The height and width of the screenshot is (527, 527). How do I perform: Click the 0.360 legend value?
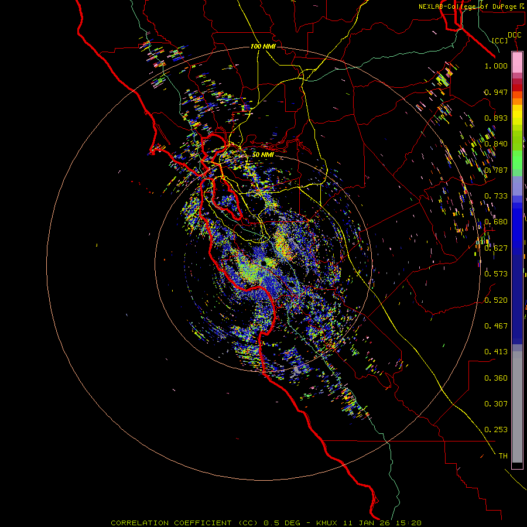coord(496,378)
